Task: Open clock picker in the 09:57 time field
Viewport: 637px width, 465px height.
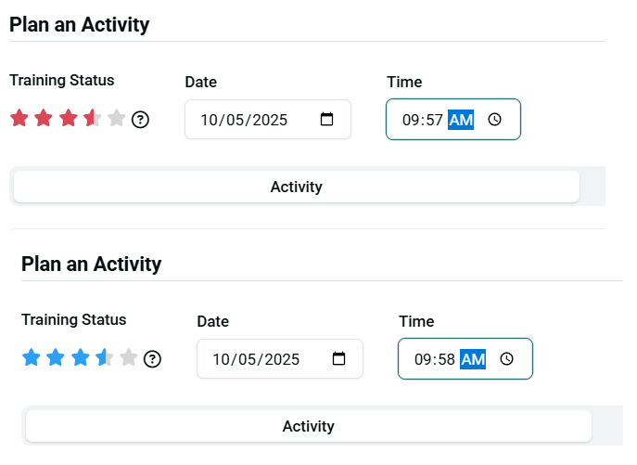Action: [x=494, y=120]
